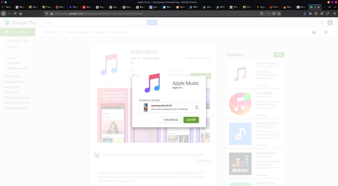Switch to the hypi browser tab

tap(261, 7)
